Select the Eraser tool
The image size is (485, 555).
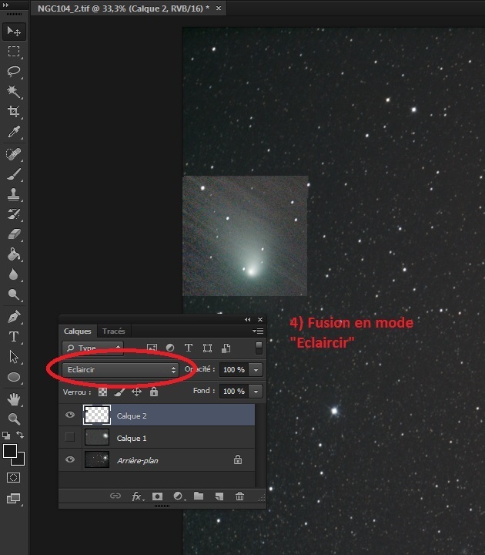pyautogui.click(x=14, y=234)
